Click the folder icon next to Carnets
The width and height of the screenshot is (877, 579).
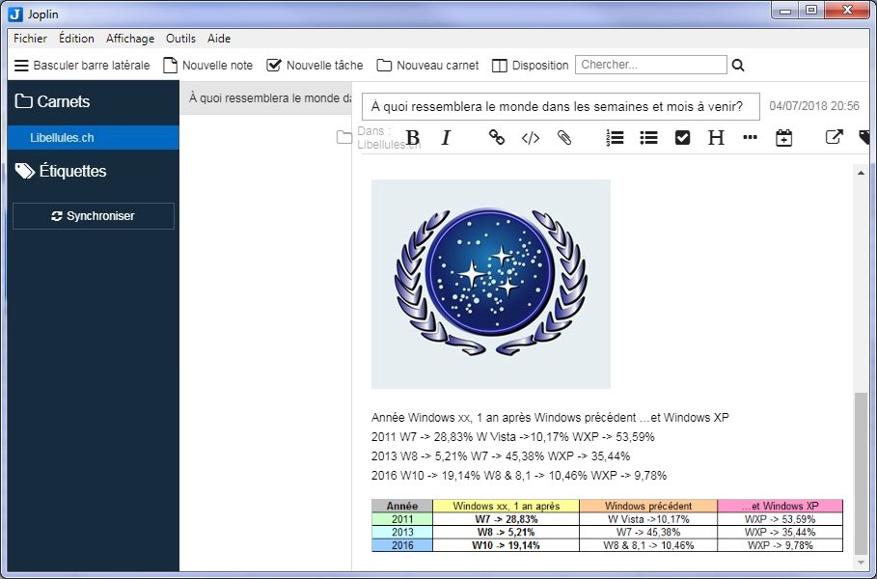(x=23, y=101)
